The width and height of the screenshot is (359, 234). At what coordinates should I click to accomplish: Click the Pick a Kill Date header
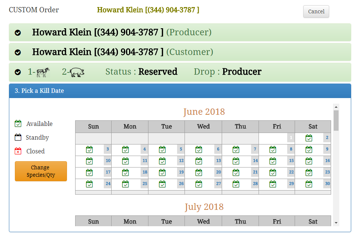pyautogui.click(x=180, y=91)
